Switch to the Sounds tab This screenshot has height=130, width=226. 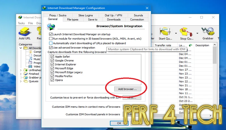(138, 15)
